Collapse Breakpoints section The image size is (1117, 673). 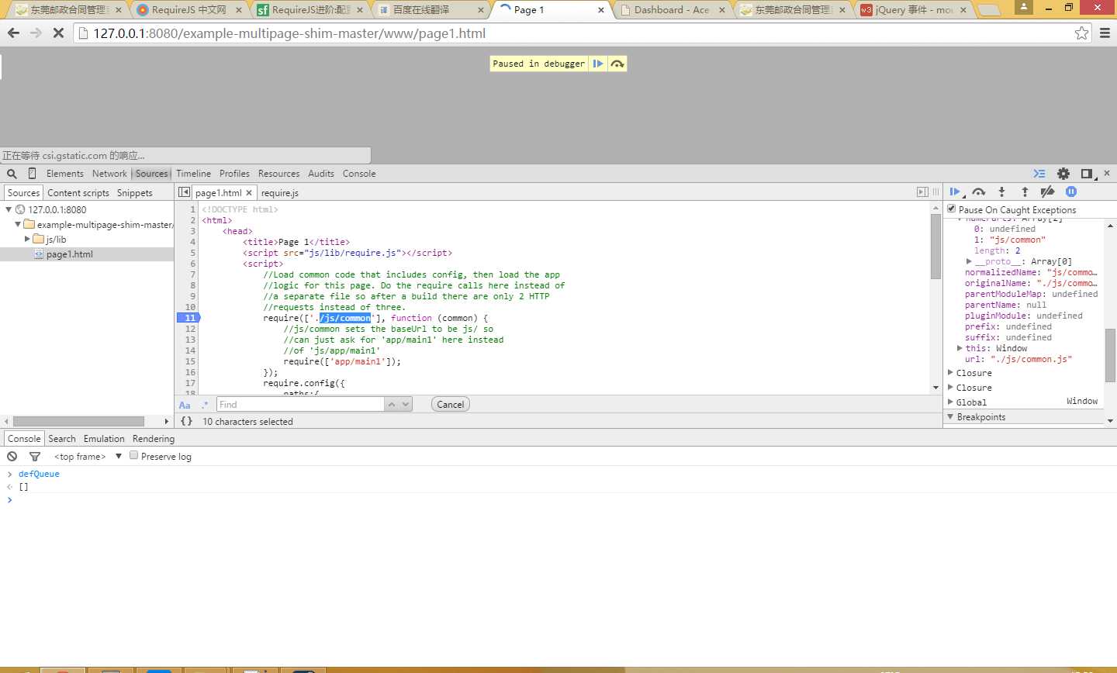[x=951, y=417]
